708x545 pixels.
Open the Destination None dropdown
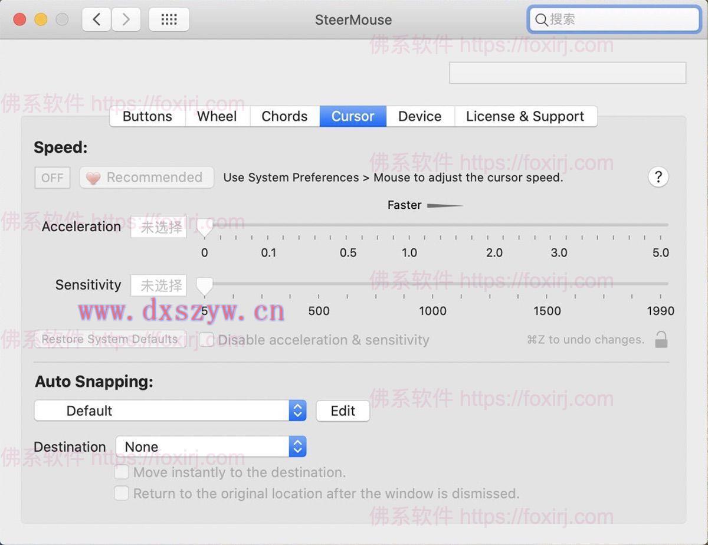coord(211,446)
